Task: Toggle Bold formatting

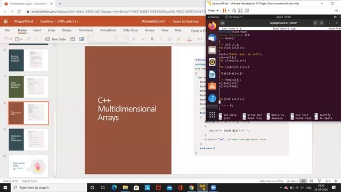Action: point(152,39)
